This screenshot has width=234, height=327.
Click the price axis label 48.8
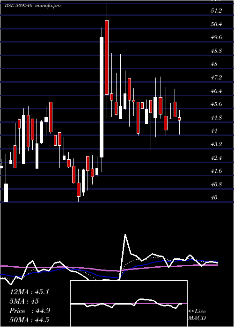click(216, 51)
